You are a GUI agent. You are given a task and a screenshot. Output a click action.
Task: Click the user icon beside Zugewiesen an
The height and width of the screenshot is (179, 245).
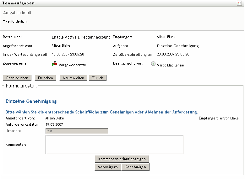(x=55, y=64)
